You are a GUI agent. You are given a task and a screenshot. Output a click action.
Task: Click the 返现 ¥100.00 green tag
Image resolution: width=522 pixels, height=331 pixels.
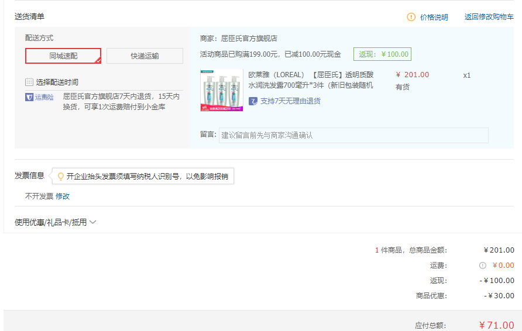pos(383,54)
